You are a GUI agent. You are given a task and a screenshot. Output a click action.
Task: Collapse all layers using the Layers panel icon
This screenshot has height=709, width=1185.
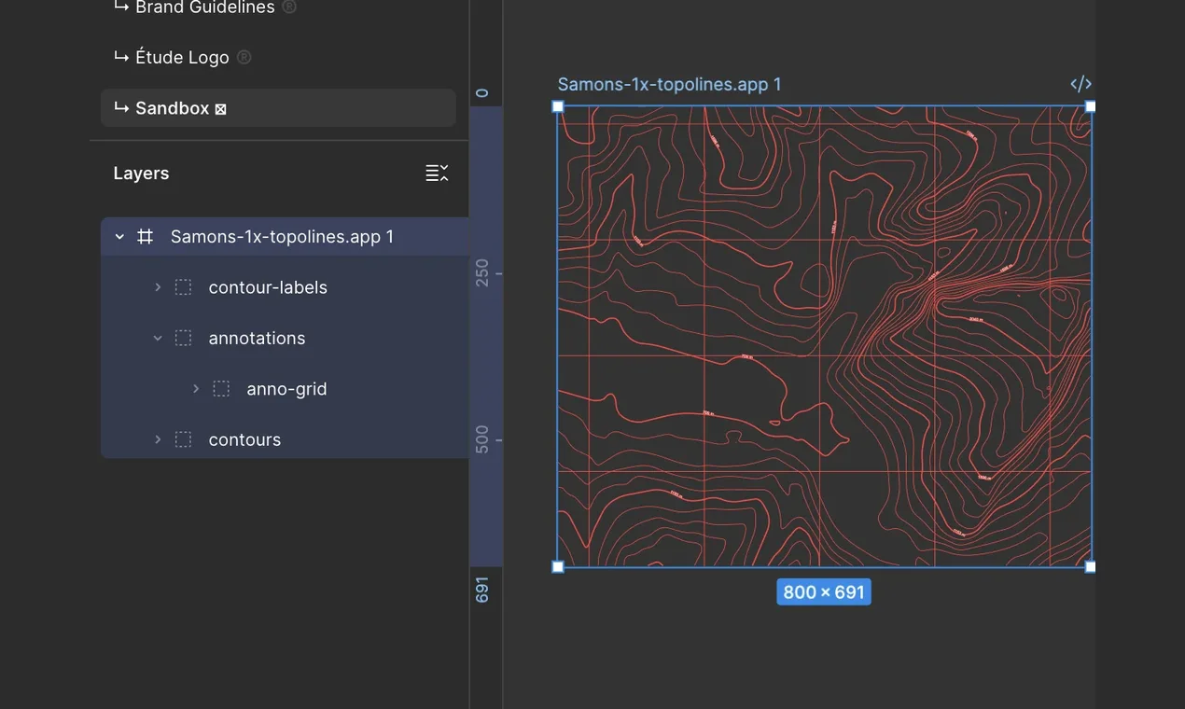click(x=437, y=173)
